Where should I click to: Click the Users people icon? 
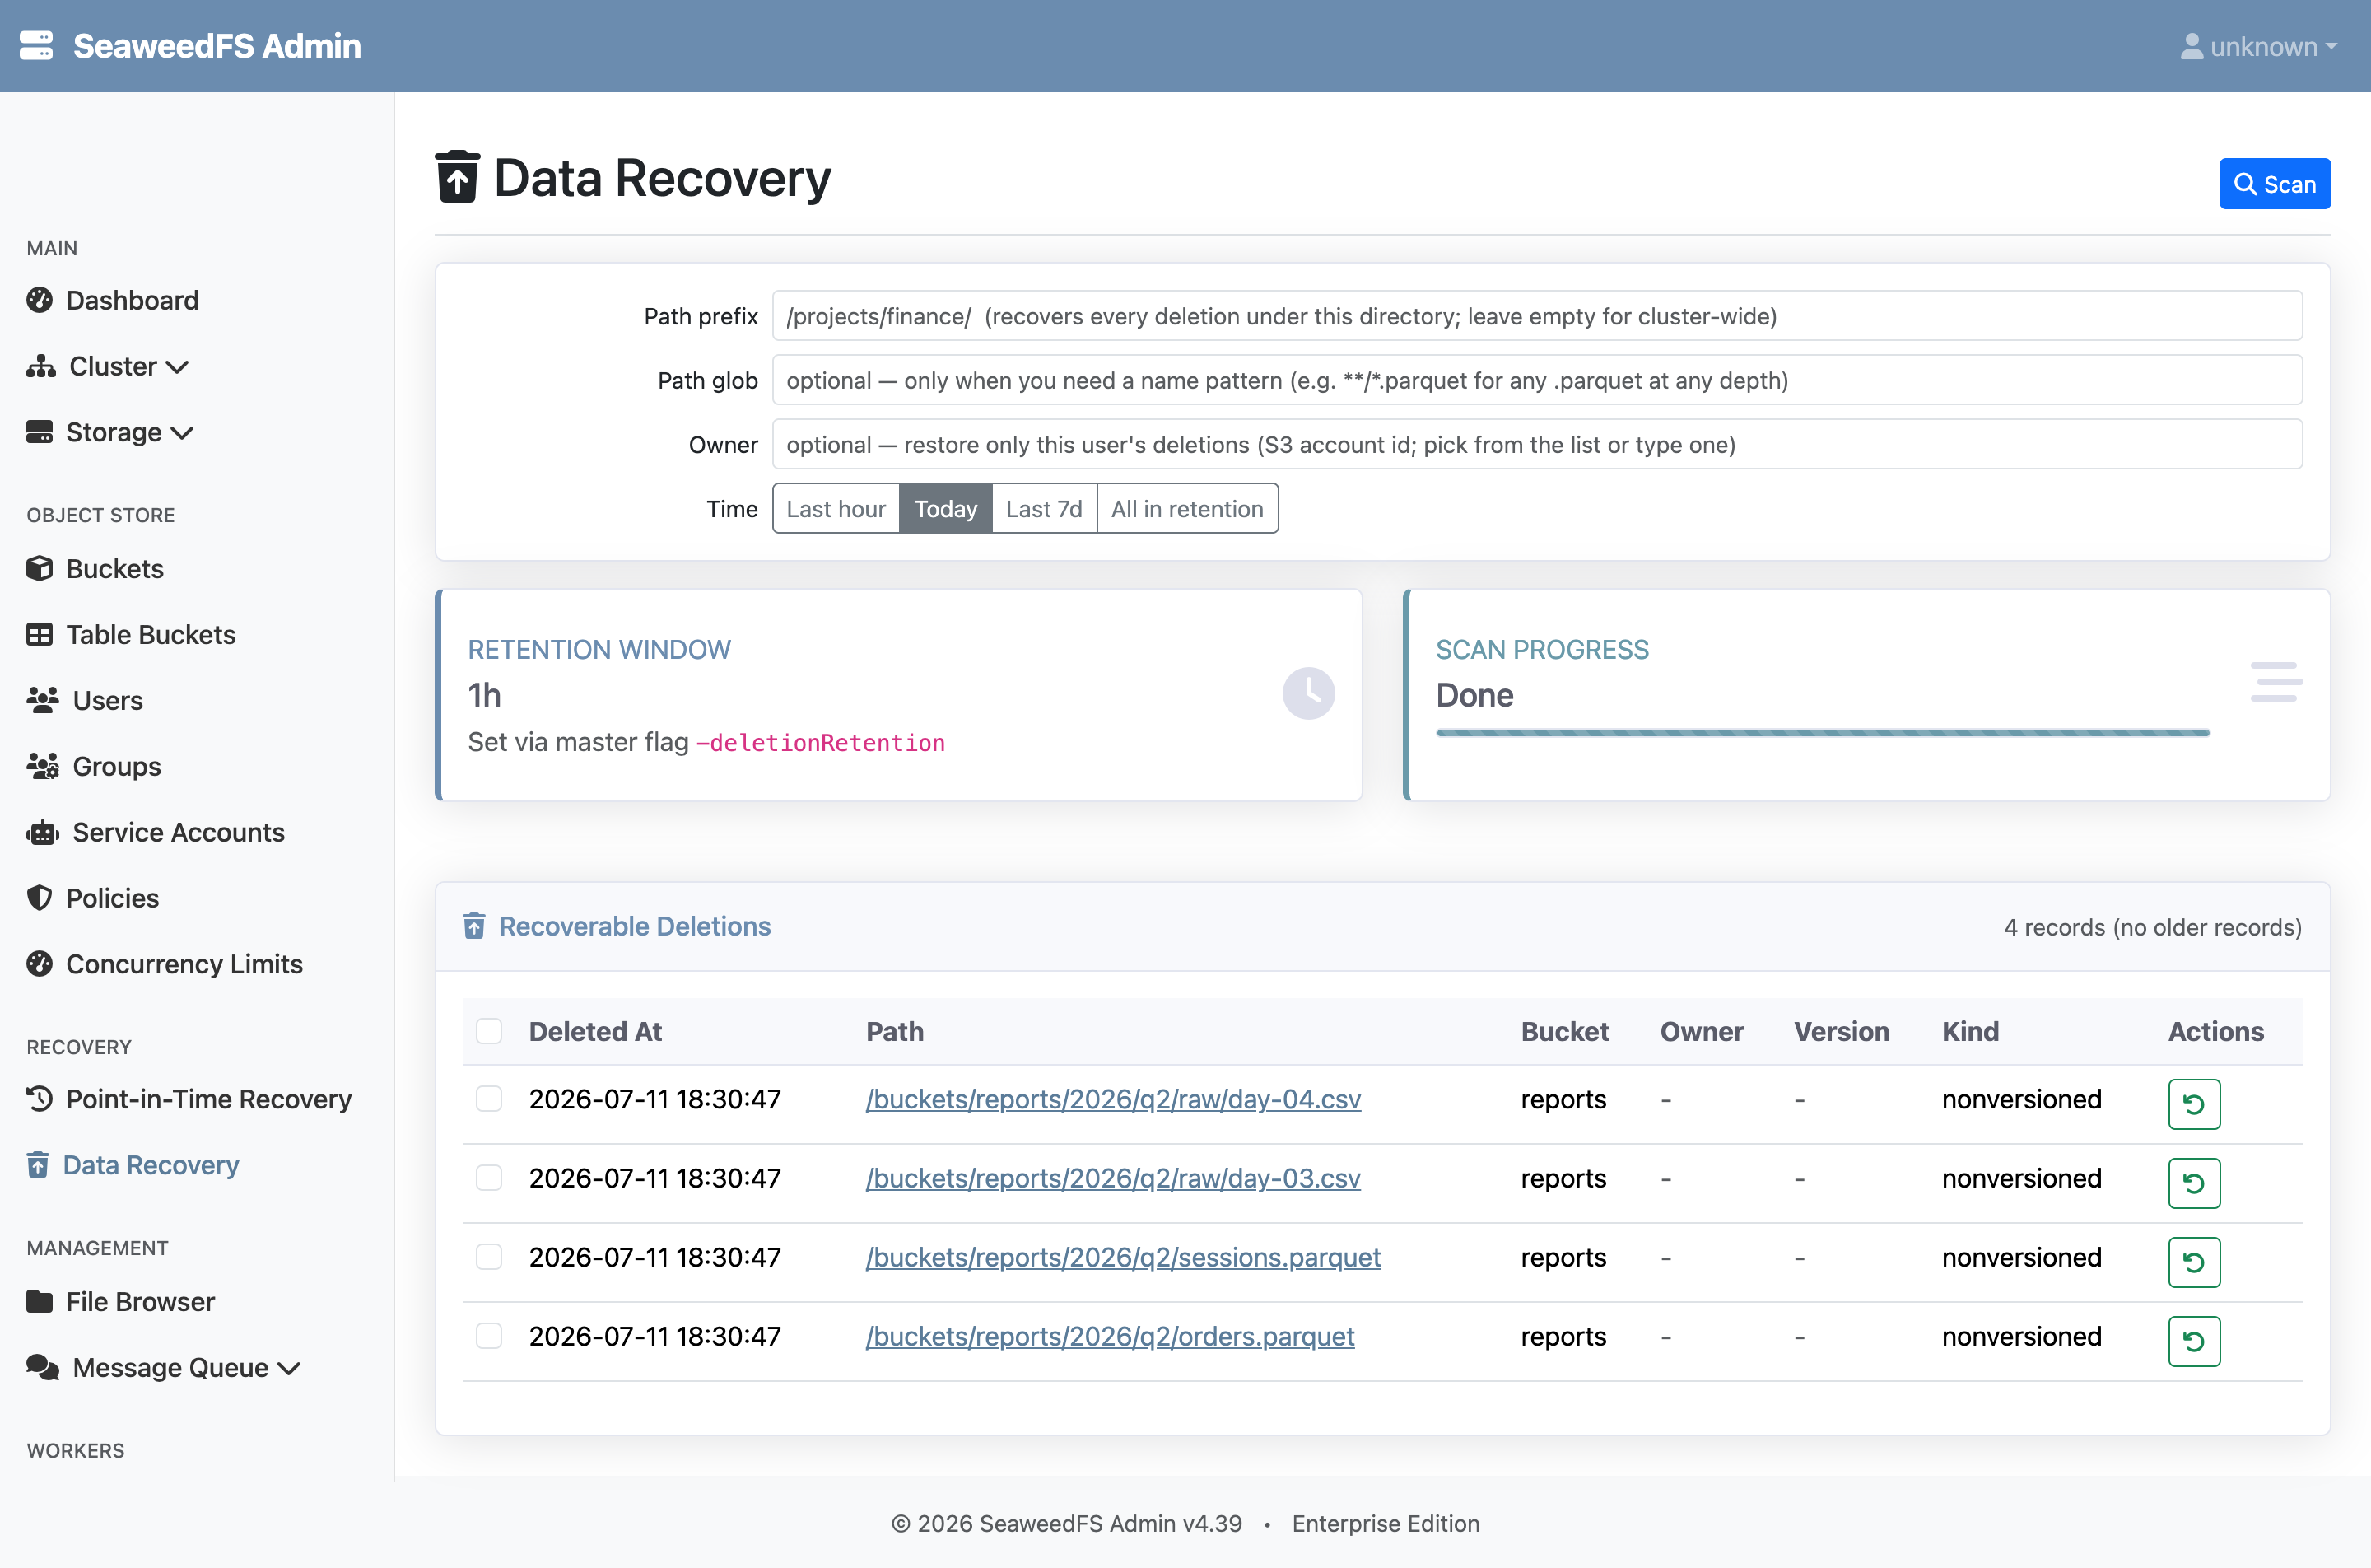click(x=43, y=700)
